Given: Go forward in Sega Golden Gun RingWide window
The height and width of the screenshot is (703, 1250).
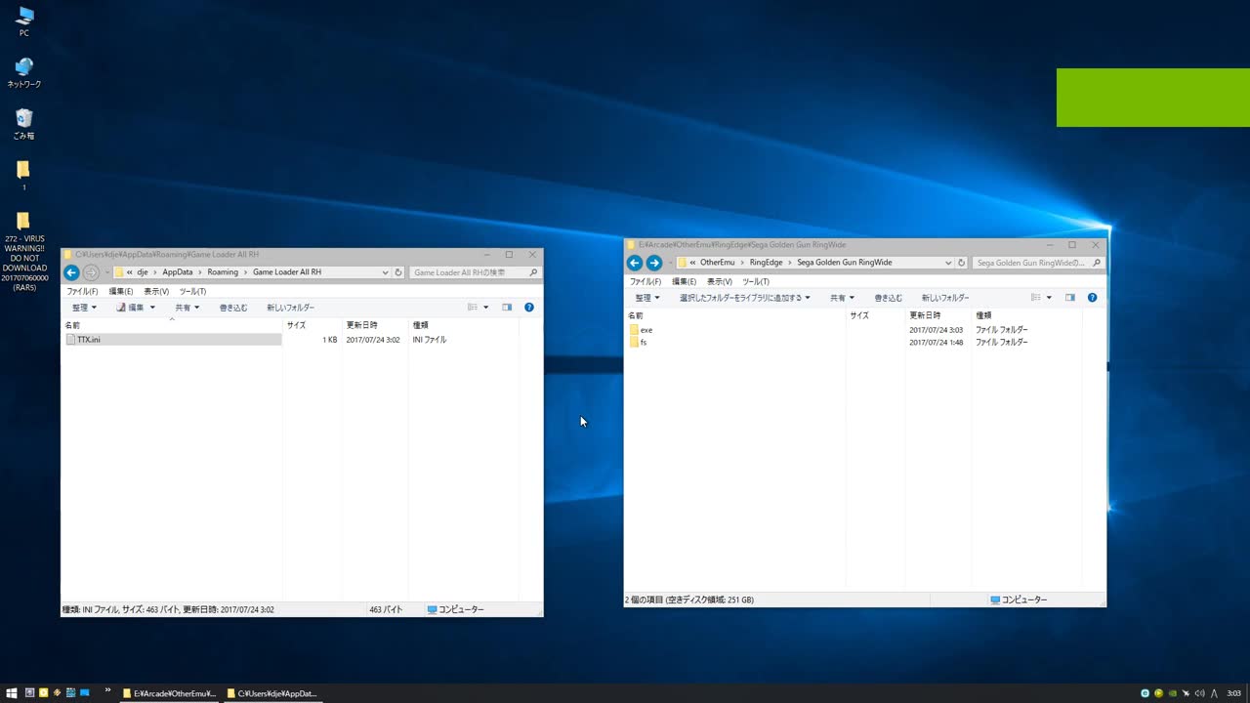Looking at the screenshot, I should (x=654, y=263).
